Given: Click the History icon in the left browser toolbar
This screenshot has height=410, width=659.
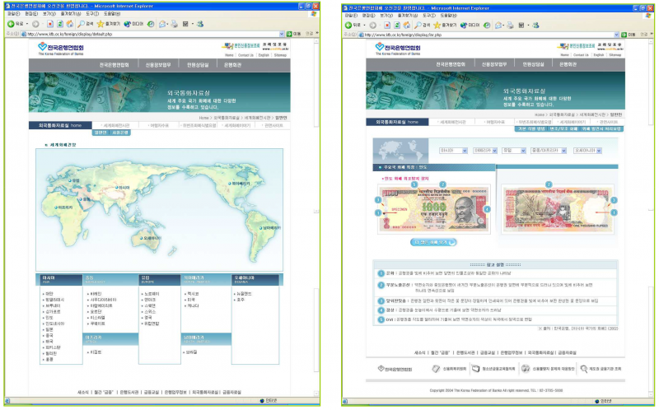Looking at the screenshot, I should [151, 24].
